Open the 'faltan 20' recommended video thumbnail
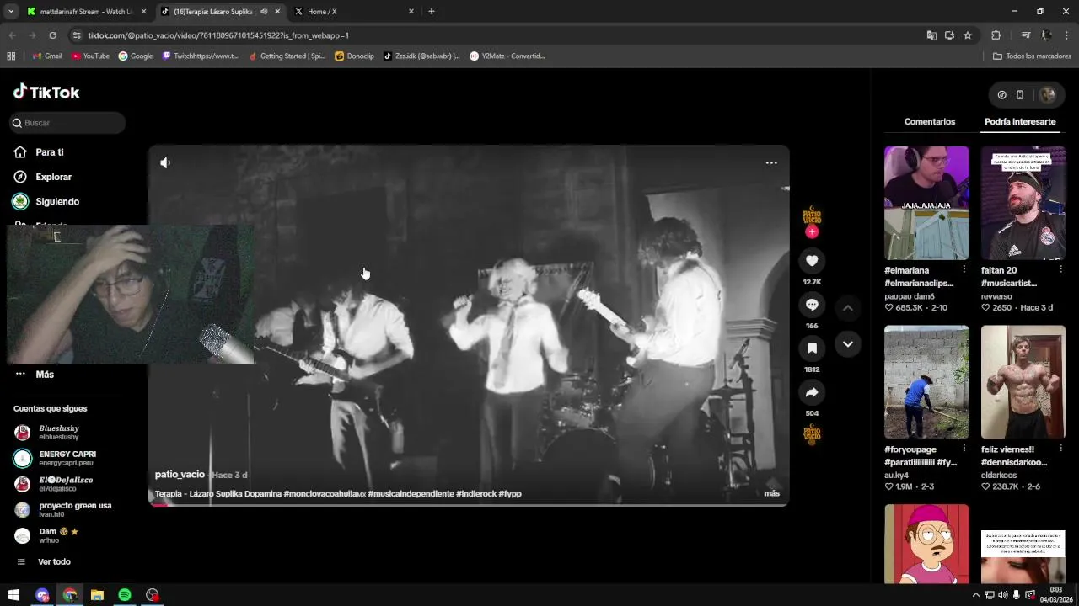The image size is (1079, 606). click(x=1023, y=203)
